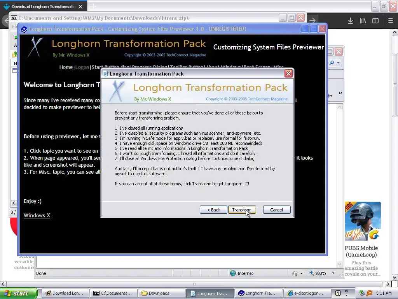This screenshot has width=398, height=299.
Task: Open the Firefox hamburger menu
Action: 390,21
